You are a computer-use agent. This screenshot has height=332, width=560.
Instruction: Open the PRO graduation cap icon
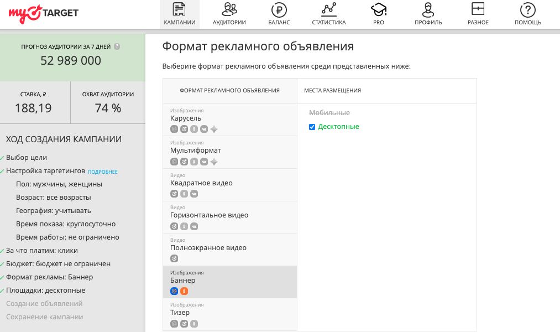pos(379,10)
